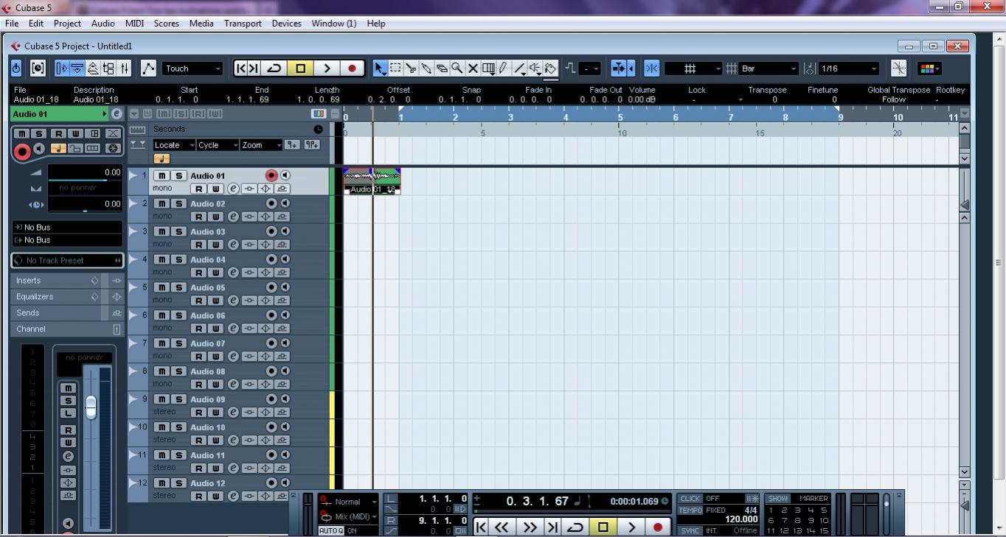This screenshot has width=1006, height=537.
Task: Select the Play speaker tool
Action: coord(535,69)
